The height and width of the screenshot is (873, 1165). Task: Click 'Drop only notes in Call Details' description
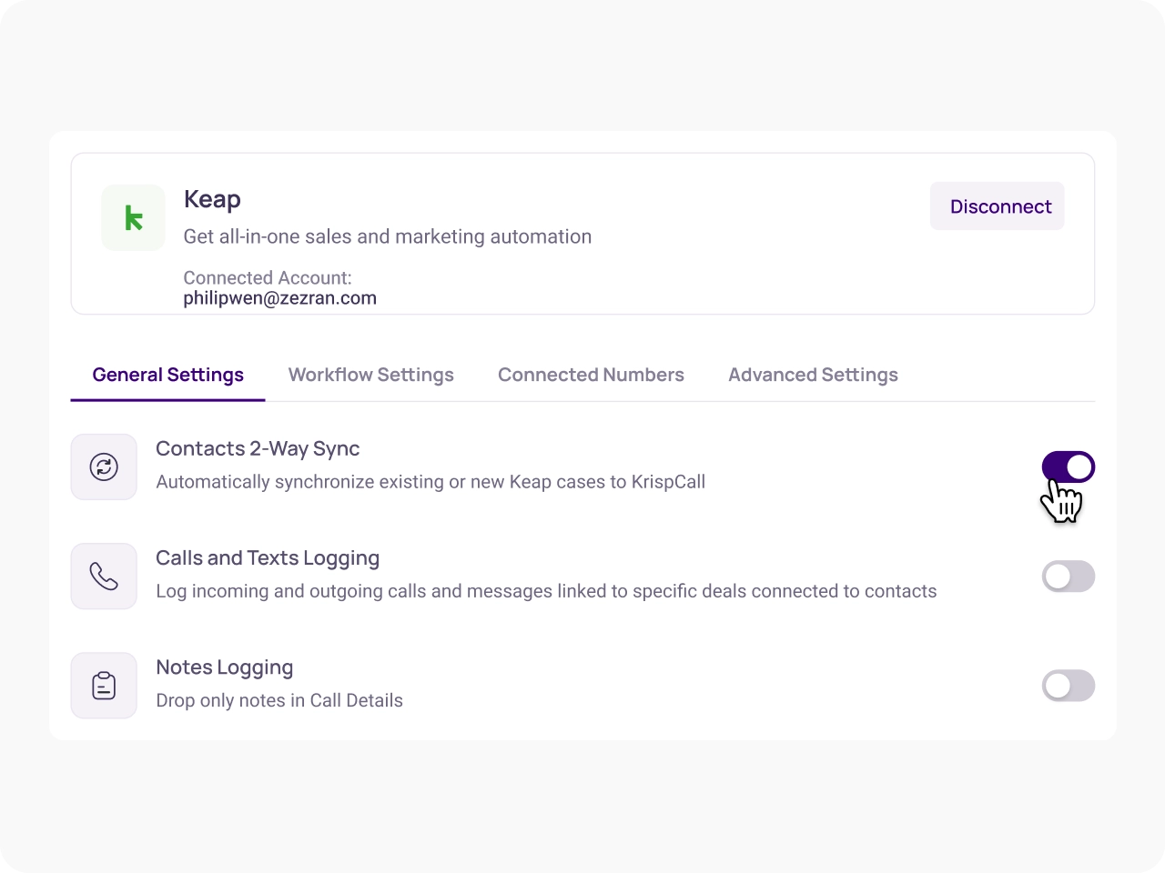click(x=279, y=700)
